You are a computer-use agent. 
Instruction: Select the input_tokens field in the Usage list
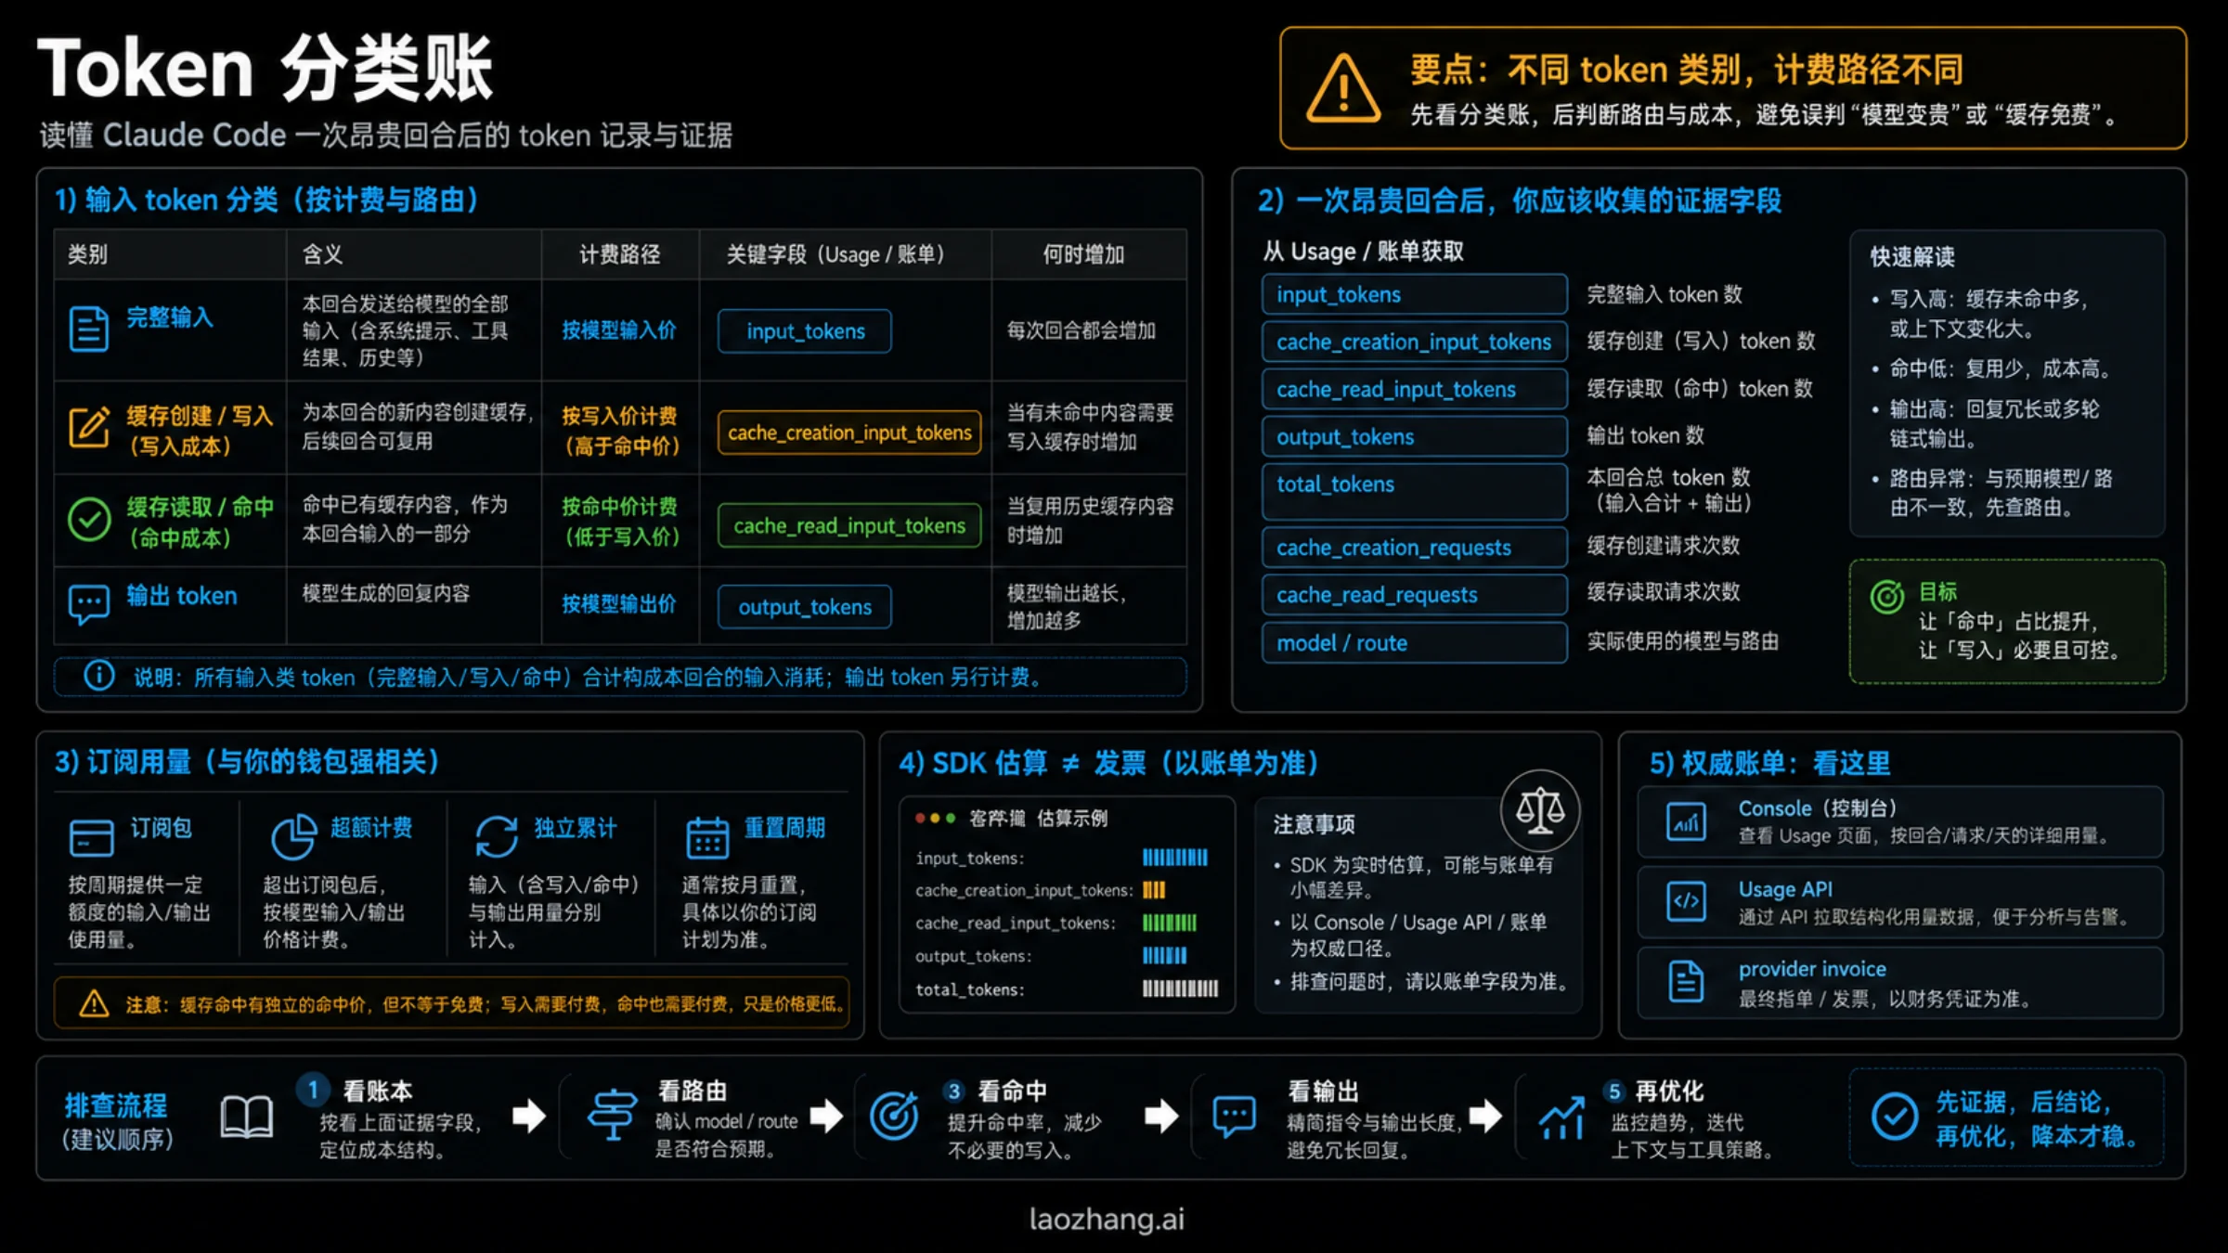1415,294
